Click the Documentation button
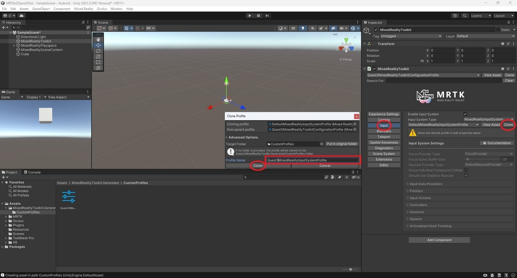The height and width of the screenshot is (278, 517). [x=497, y=143]
